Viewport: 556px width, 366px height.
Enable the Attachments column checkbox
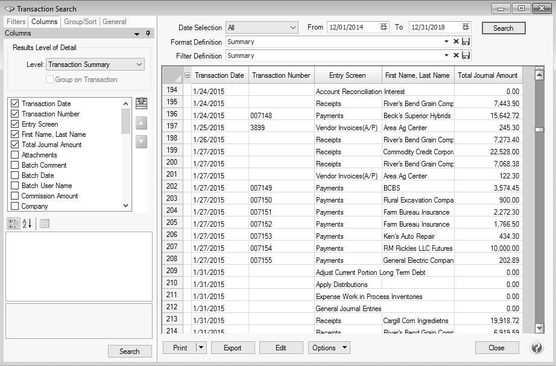tap(15, 155)
